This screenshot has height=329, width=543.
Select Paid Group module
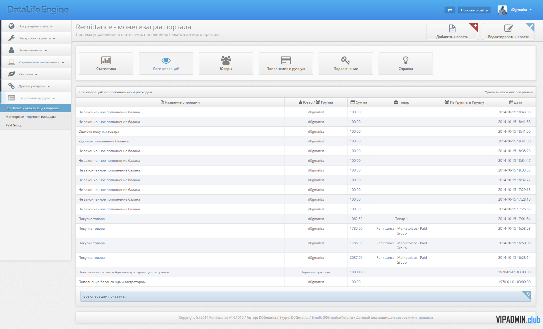pyautogui.click(x=36, y=125)
